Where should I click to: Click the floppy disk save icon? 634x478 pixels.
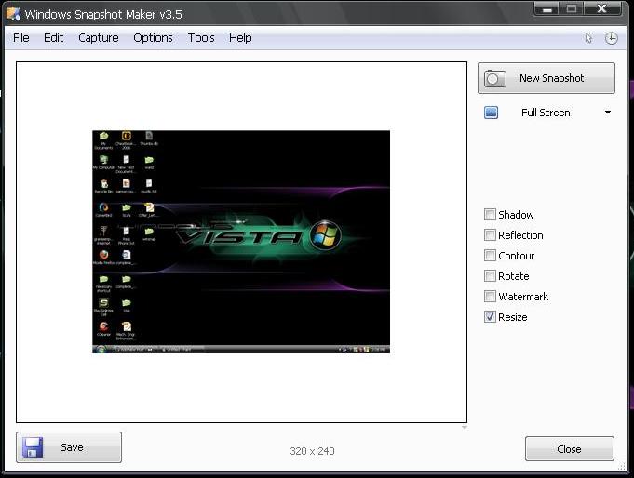[33, 447]
